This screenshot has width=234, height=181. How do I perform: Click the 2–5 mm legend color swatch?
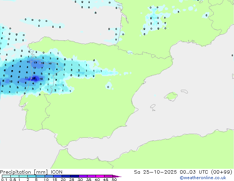point(32,176)
